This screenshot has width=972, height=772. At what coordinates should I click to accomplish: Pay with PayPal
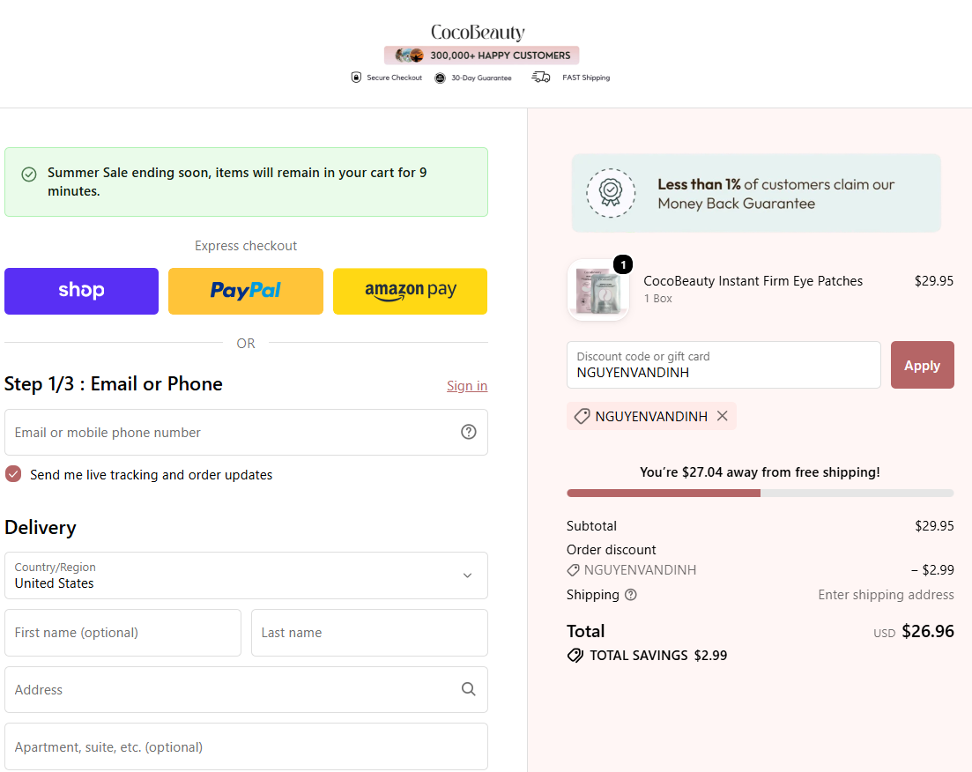click(246, 291)
